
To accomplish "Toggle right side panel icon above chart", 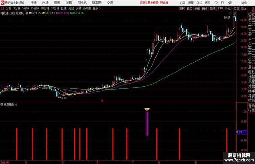I will pos(234,13).
